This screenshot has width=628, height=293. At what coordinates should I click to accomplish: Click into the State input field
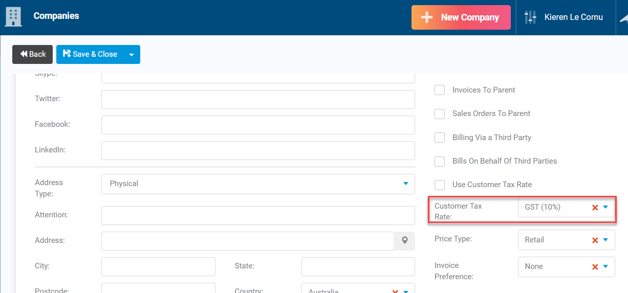[x=358, y=266]
